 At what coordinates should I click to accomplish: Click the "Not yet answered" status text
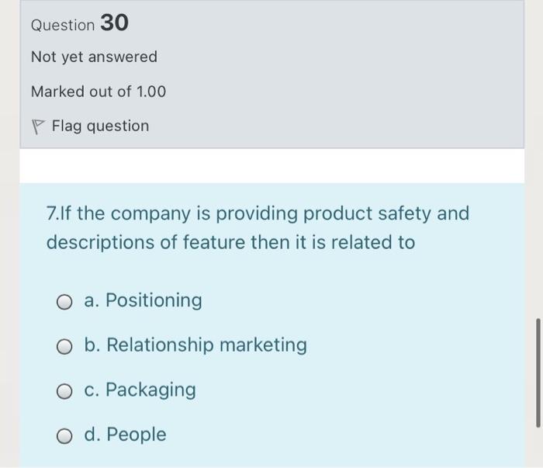pyautogui.click(x=94, y=57)
